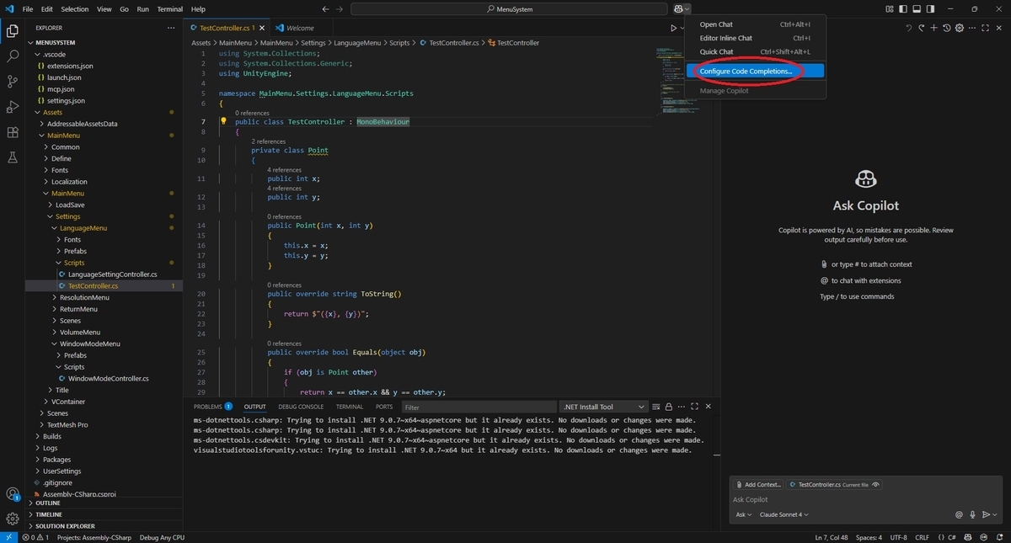
Task: Open the .NET Install Tool output dropdown
Action: click(605, 407)
